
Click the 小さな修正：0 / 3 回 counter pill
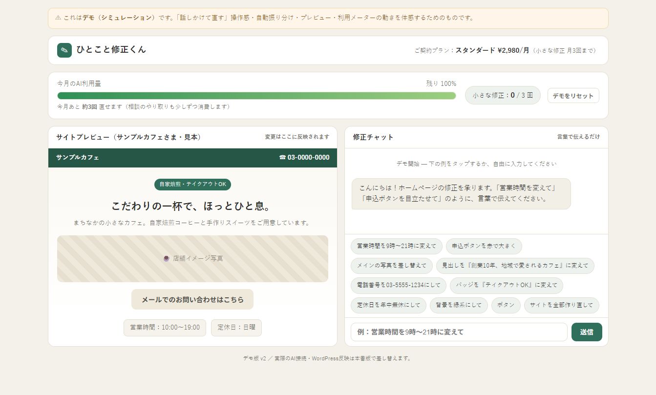(503, 95)
